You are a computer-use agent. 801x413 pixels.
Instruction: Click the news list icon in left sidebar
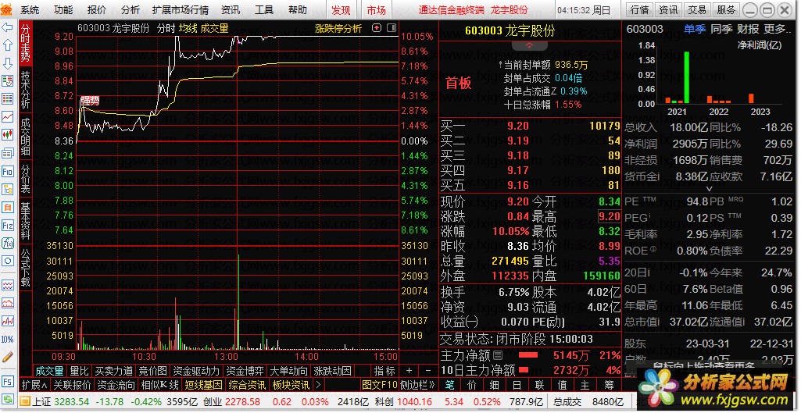[x=8, y=153]
